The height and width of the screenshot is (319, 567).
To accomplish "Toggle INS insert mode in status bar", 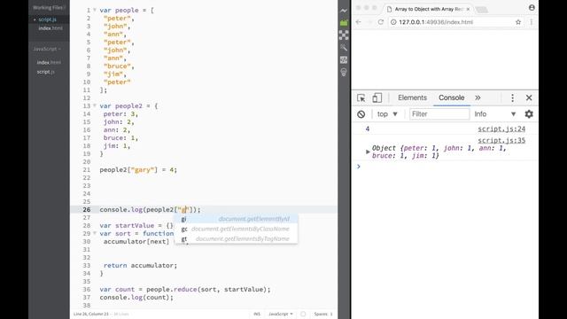I will [257, 314].
